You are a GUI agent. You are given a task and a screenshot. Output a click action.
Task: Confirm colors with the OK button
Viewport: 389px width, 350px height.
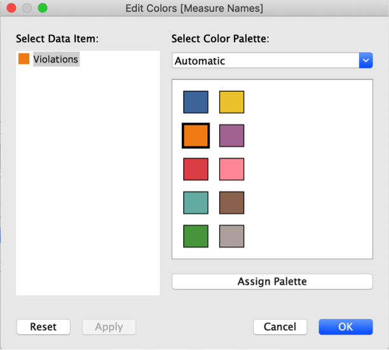point(345,327)
